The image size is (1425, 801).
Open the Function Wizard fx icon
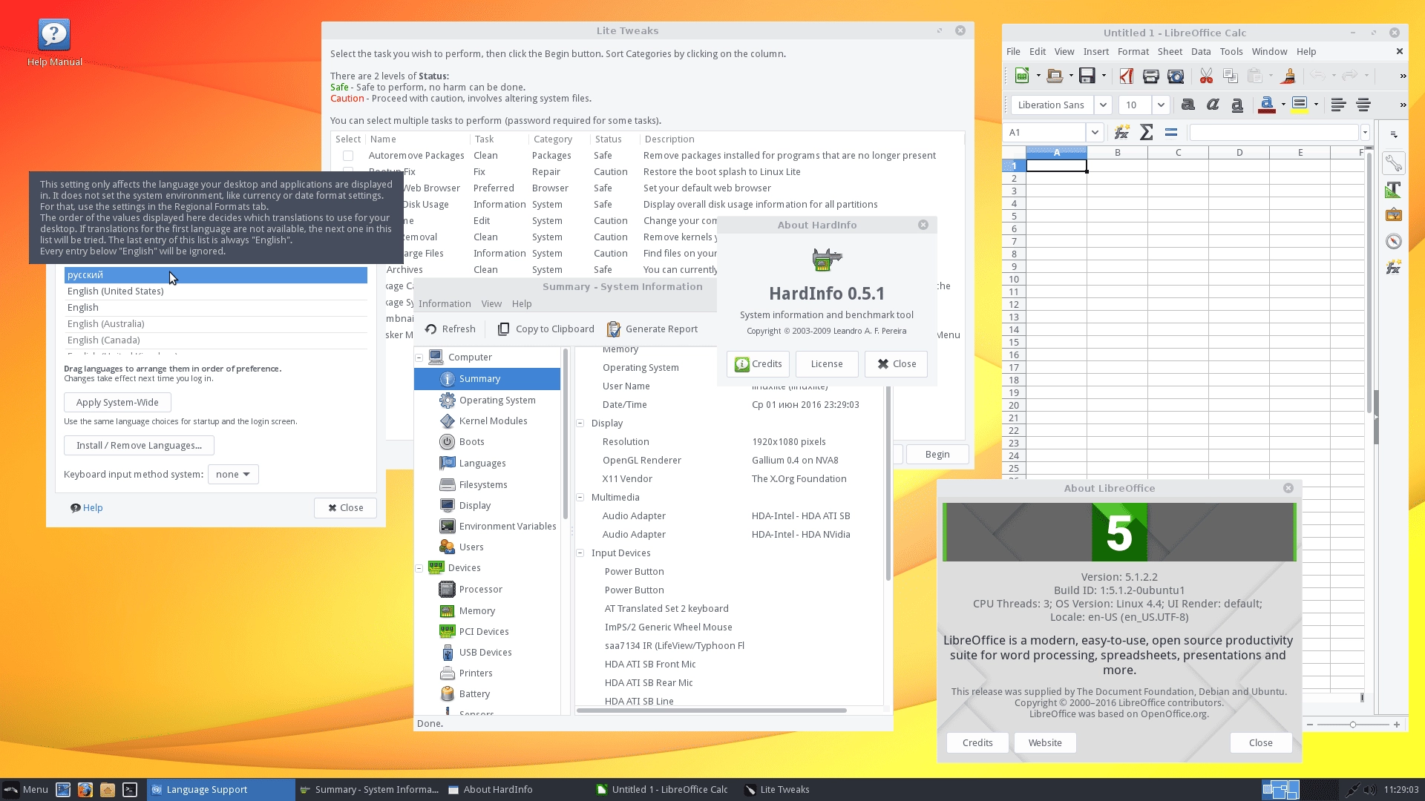(x=1121, y=132)
